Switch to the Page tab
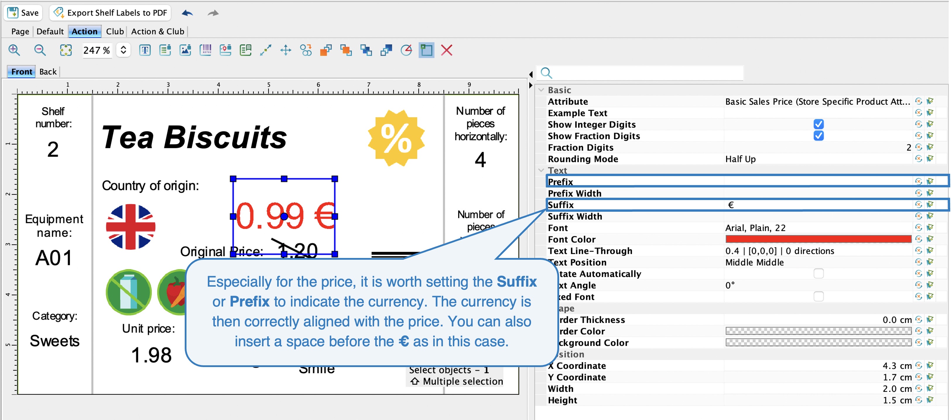Screen dimensions: 952x420 [20, 31]
